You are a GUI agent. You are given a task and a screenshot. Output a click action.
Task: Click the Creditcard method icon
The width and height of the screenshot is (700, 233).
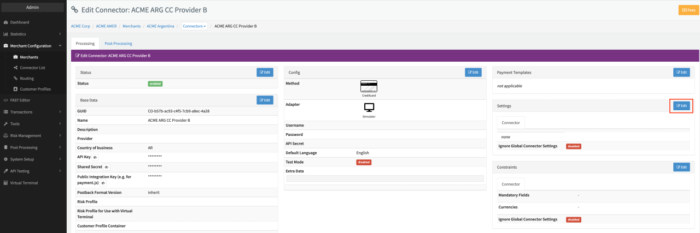(369, 86)
